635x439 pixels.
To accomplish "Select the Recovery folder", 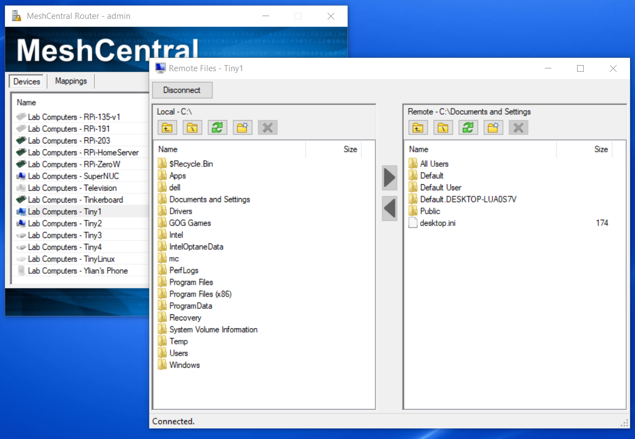I will tap(180, 318).
